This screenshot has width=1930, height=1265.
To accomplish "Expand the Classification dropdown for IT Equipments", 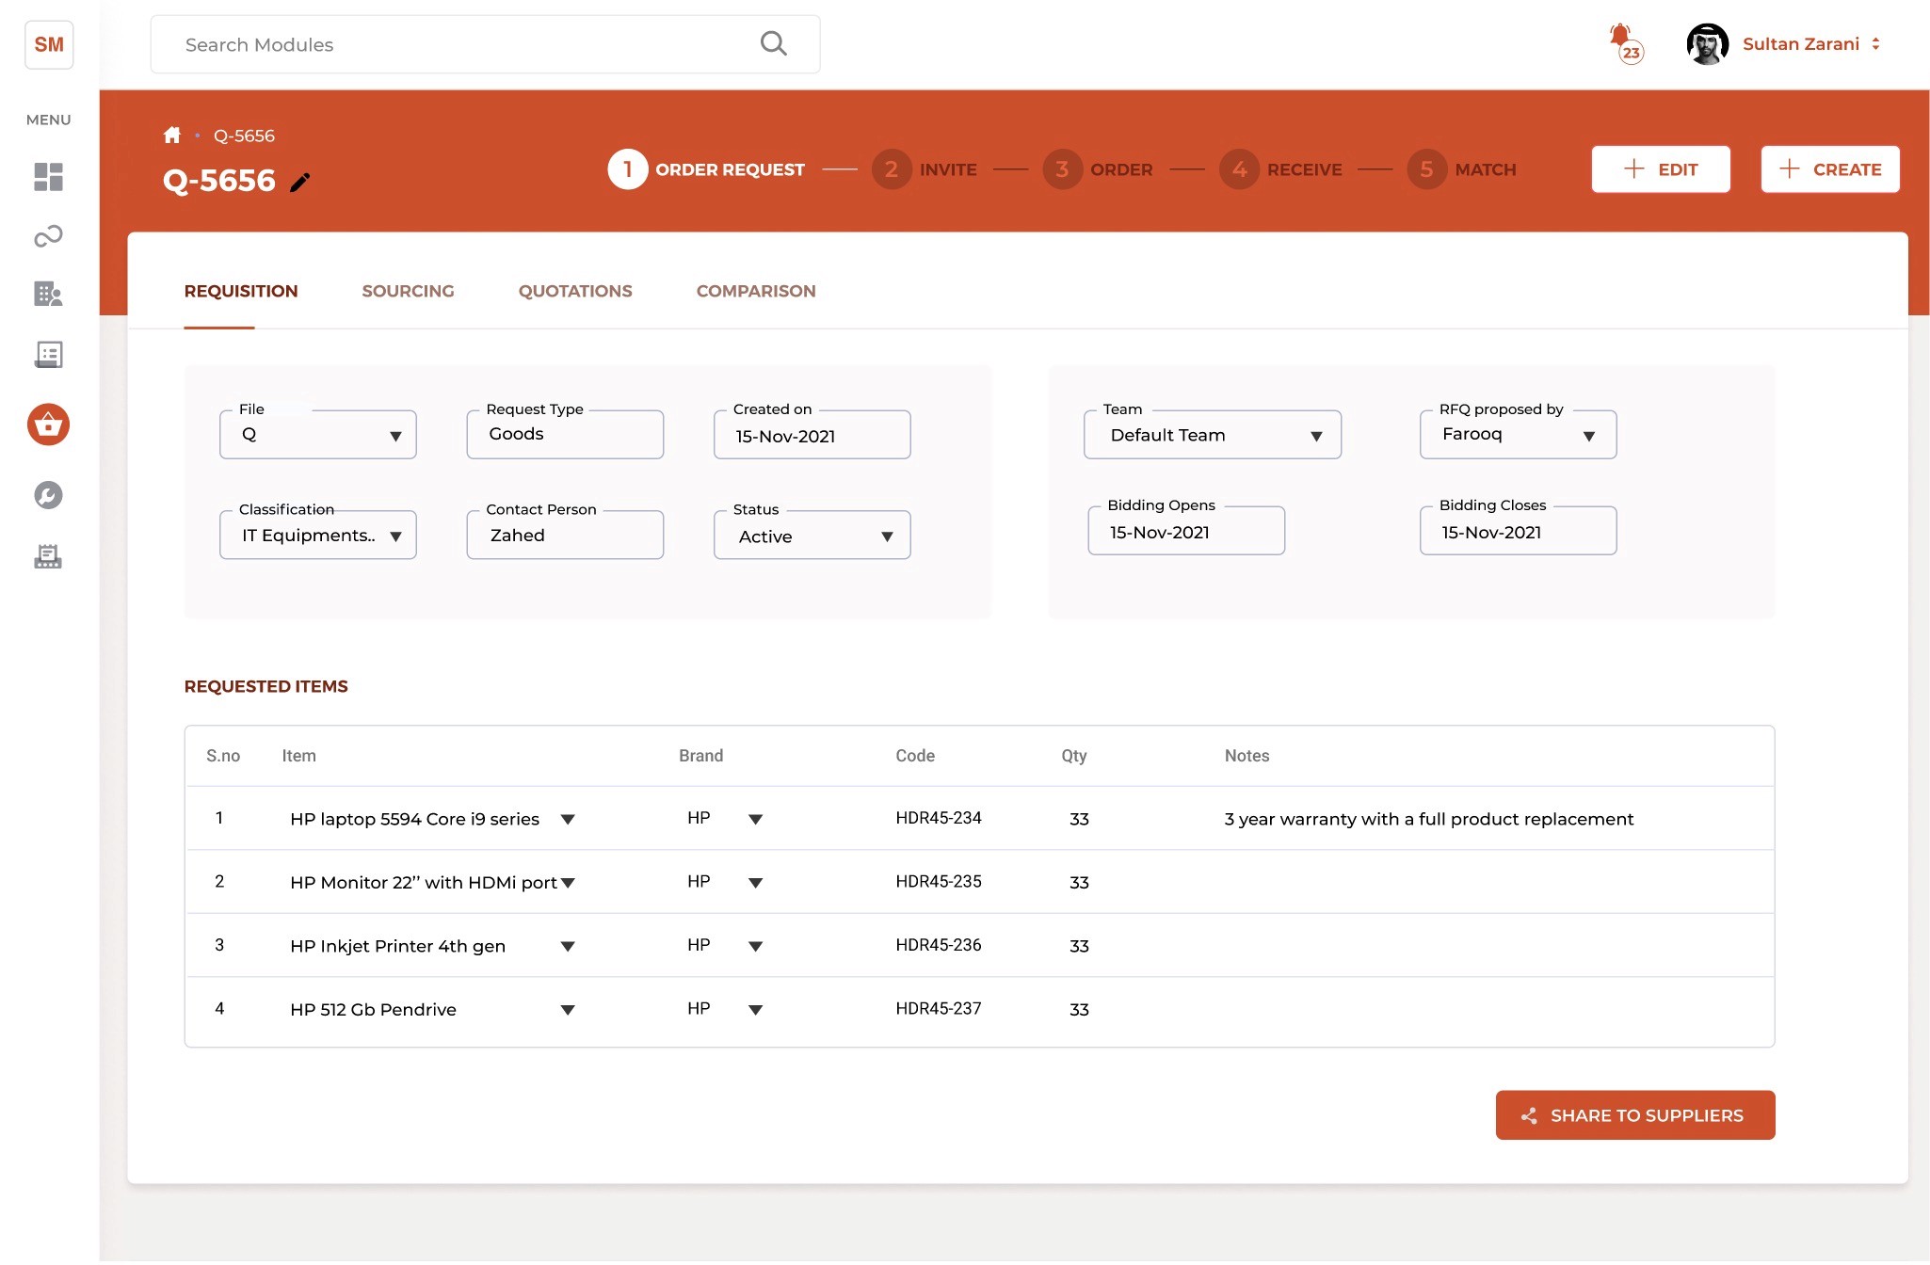I will tap(318, 536).
